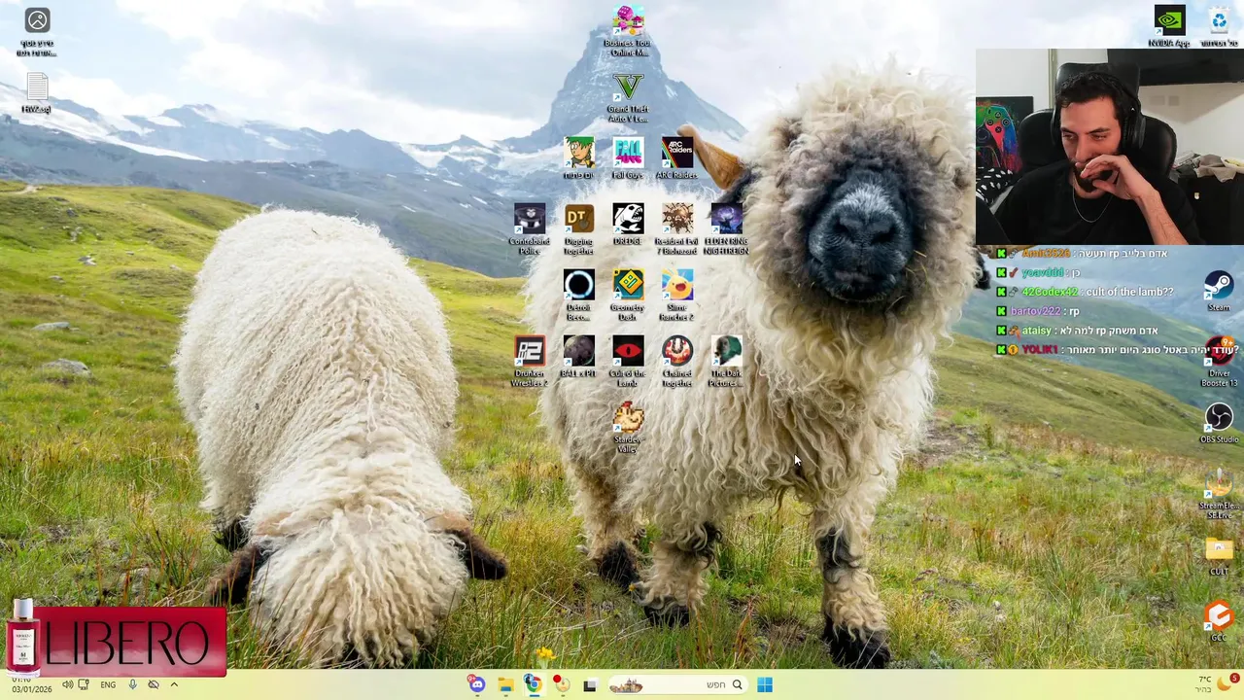Click the username bartov222 in chat
Viewport: 1244px width, 700px height.
(x=1035, y=311)
